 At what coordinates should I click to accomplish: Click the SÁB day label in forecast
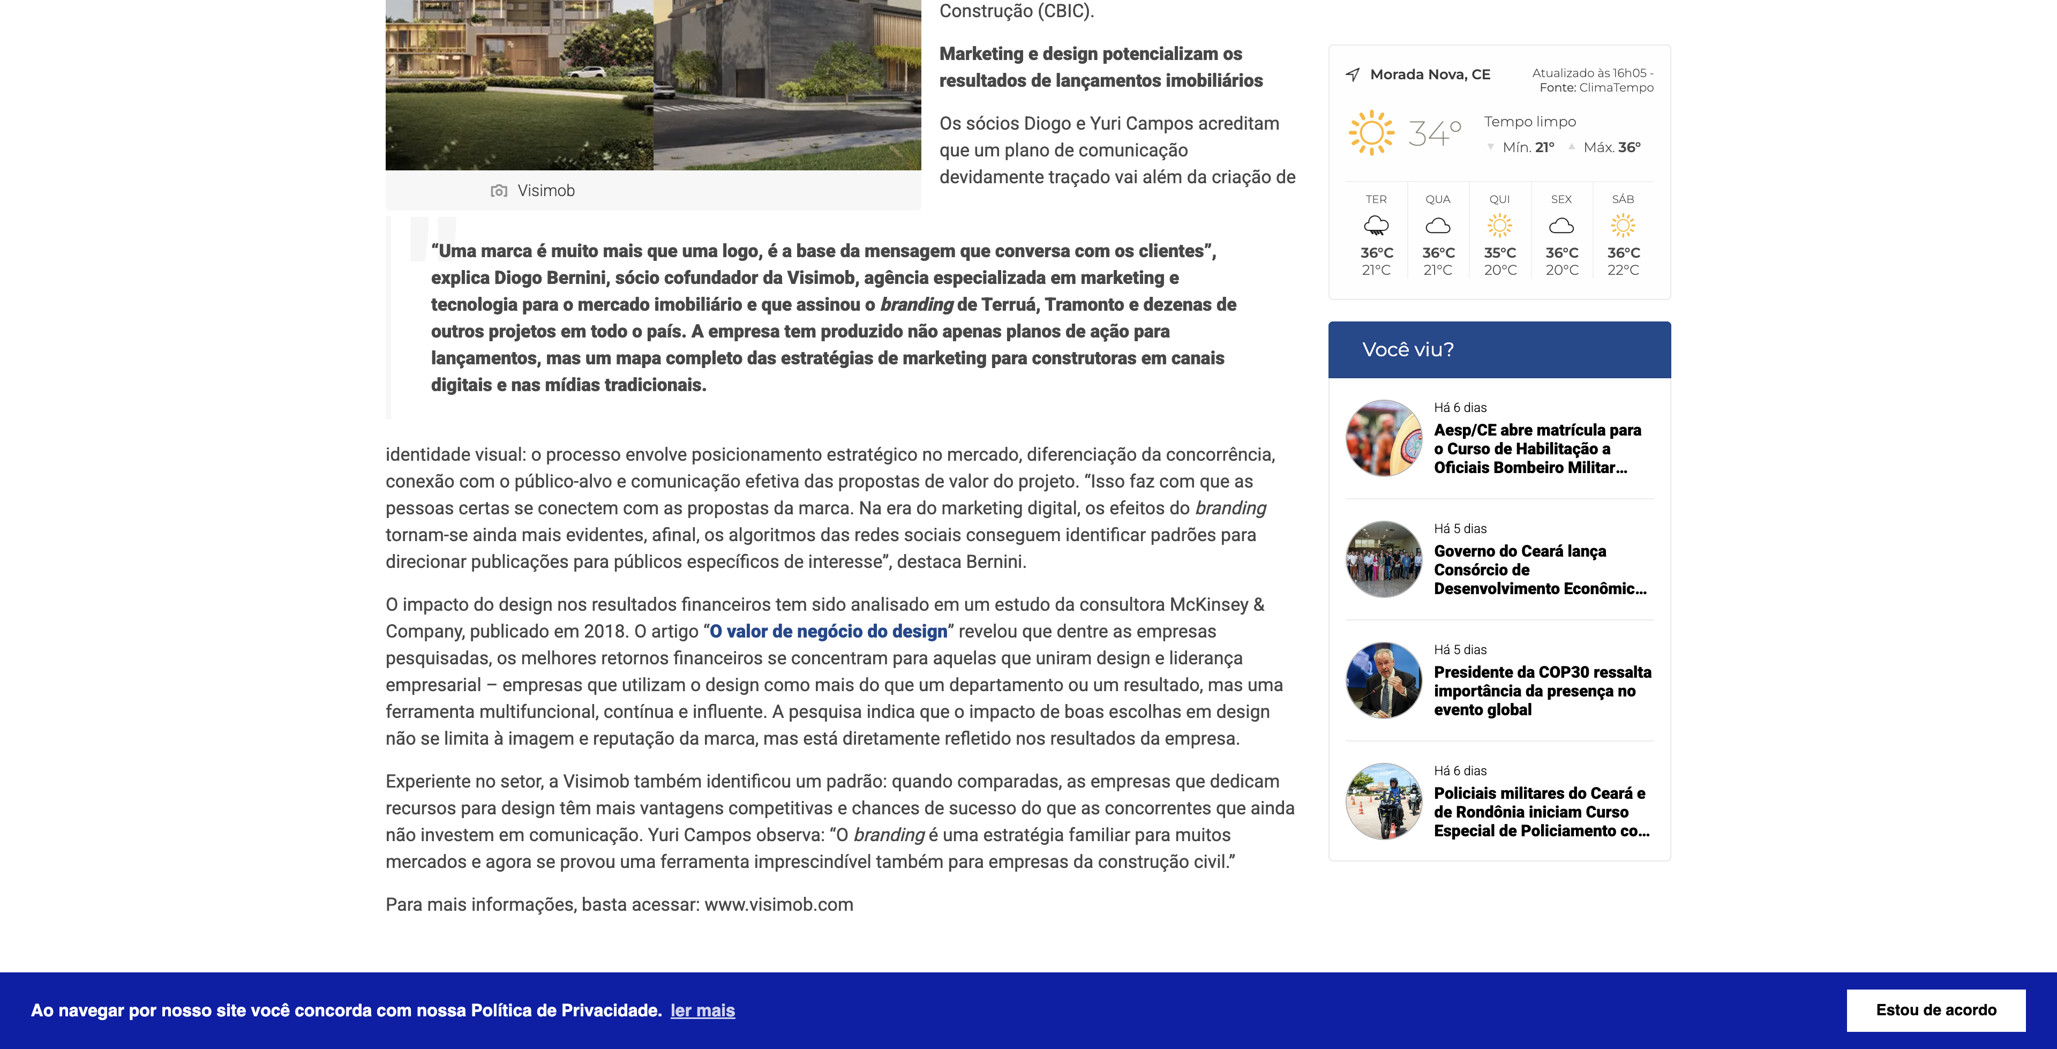tap(1623, 199)
